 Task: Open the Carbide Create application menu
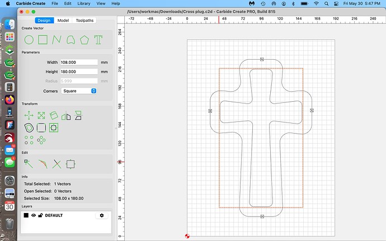pyautogui.click(x=31, y=3)
